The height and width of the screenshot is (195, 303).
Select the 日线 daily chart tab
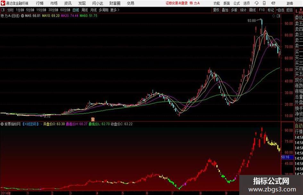[76, 10]
